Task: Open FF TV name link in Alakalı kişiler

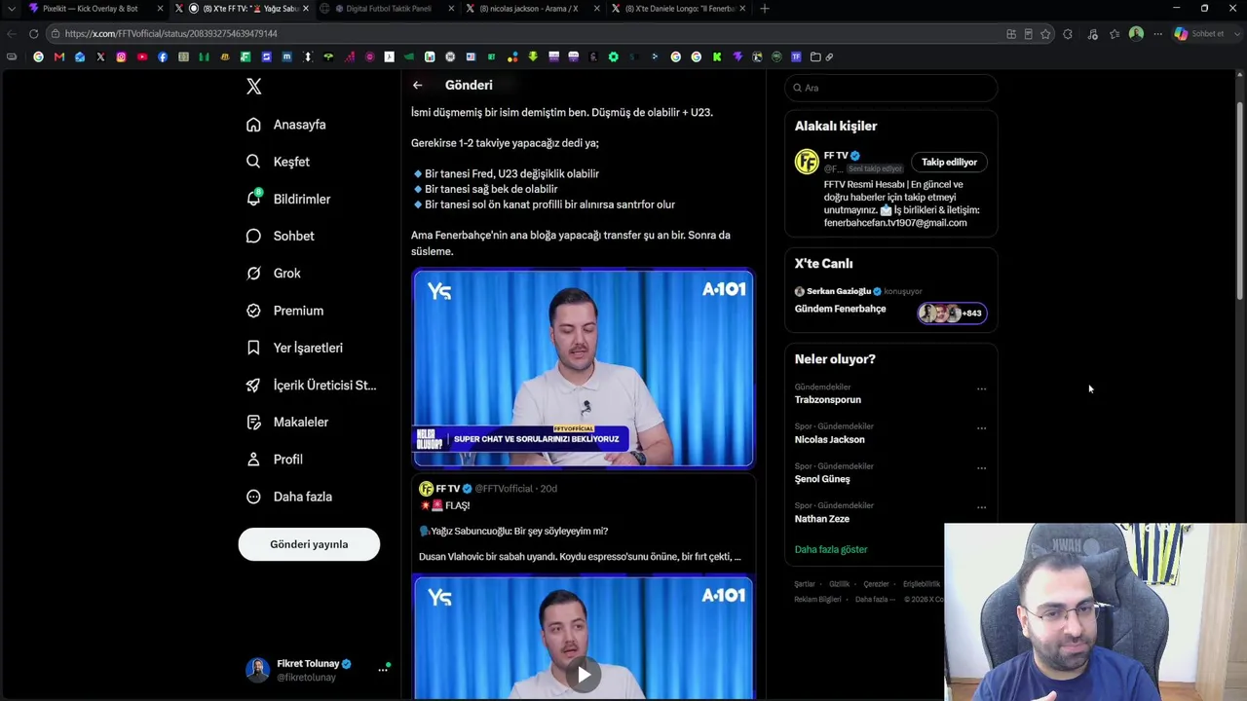Action: coord(836,156)
